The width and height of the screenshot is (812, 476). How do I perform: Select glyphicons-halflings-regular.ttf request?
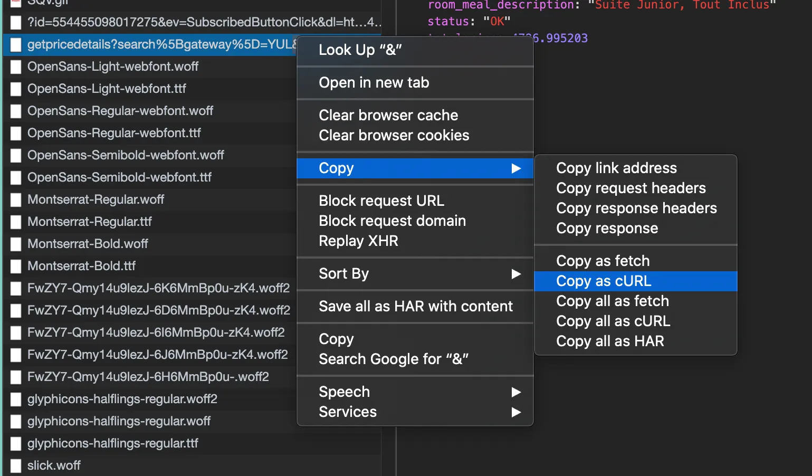pos(192,444)
